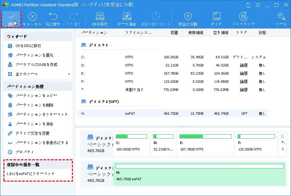291x196 pixels.
Task: Open the OSを移行 migrate tool
Action: click(x=100, y=19)
